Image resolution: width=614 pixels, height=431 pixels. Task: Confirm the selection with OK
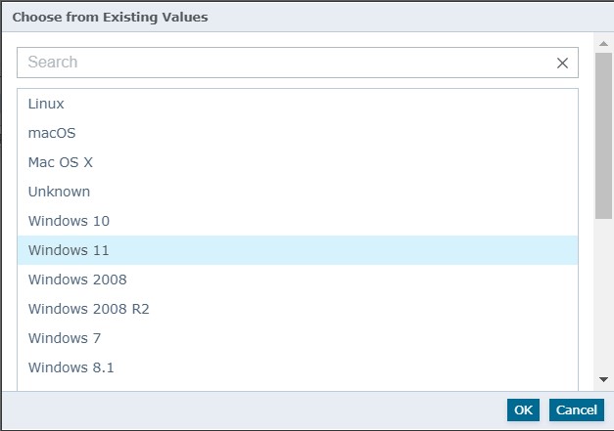point(523,409)
